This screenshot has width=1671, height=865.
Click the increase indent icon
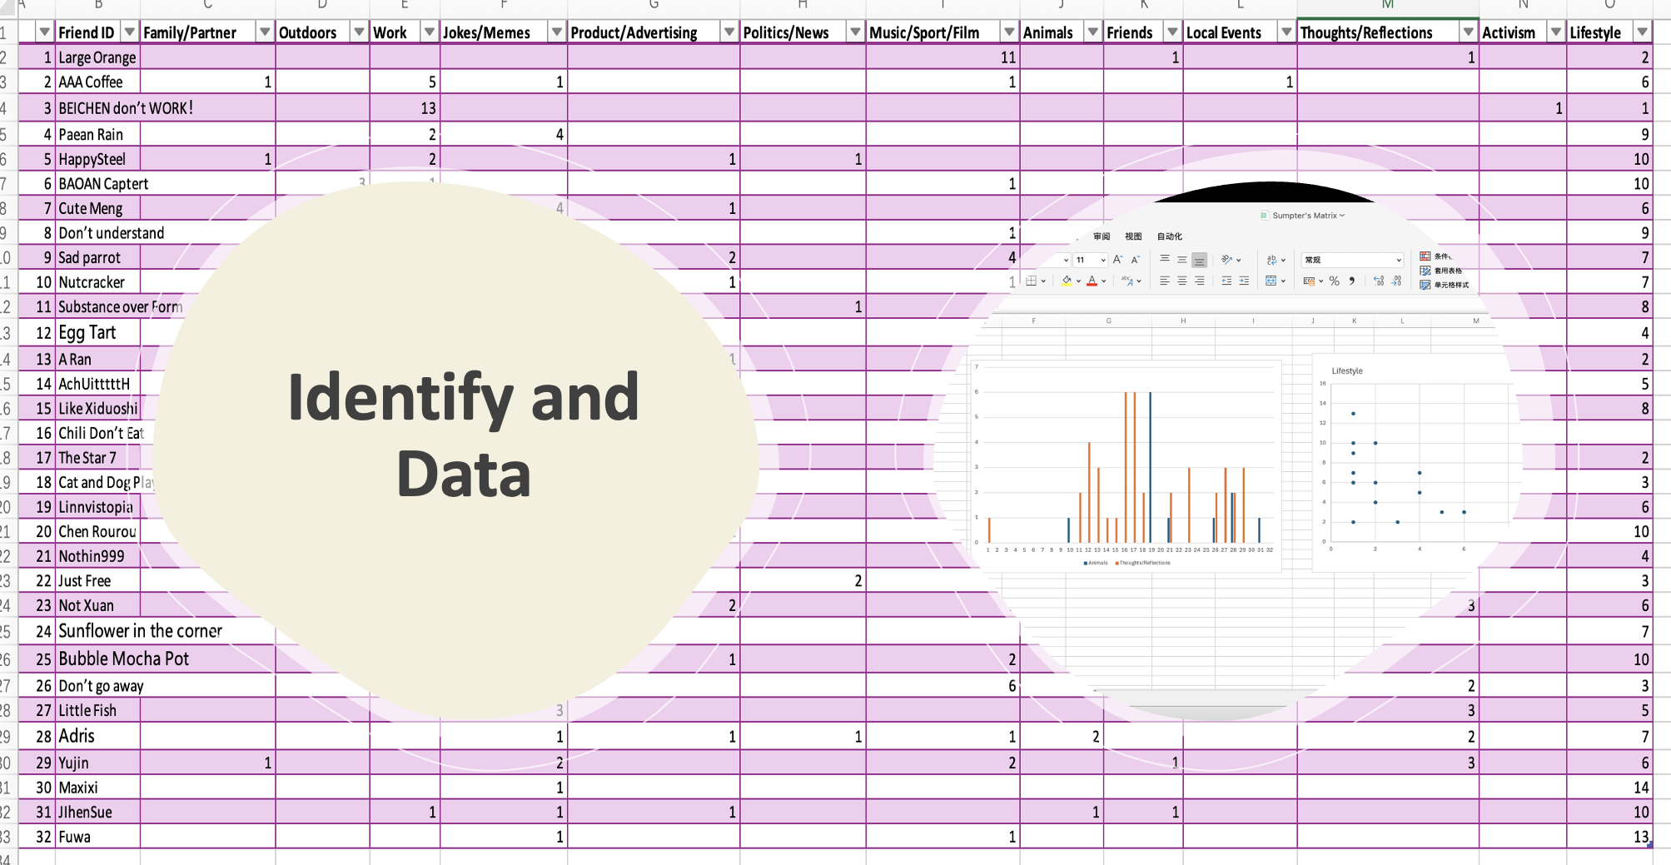point(1243,281)
